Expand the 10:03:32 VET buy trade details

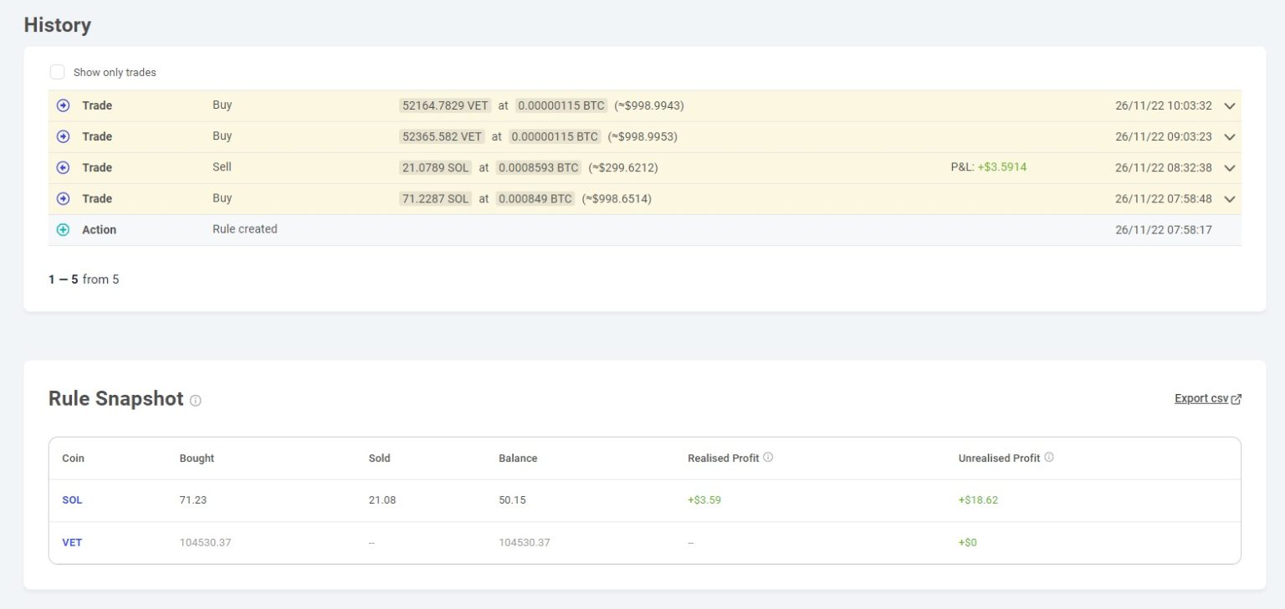(x=1229, y=106)
